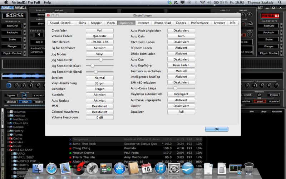Click the Wi-Fi status icon
The width and height of the screenshot is (286, 179).
coord(202,3)
